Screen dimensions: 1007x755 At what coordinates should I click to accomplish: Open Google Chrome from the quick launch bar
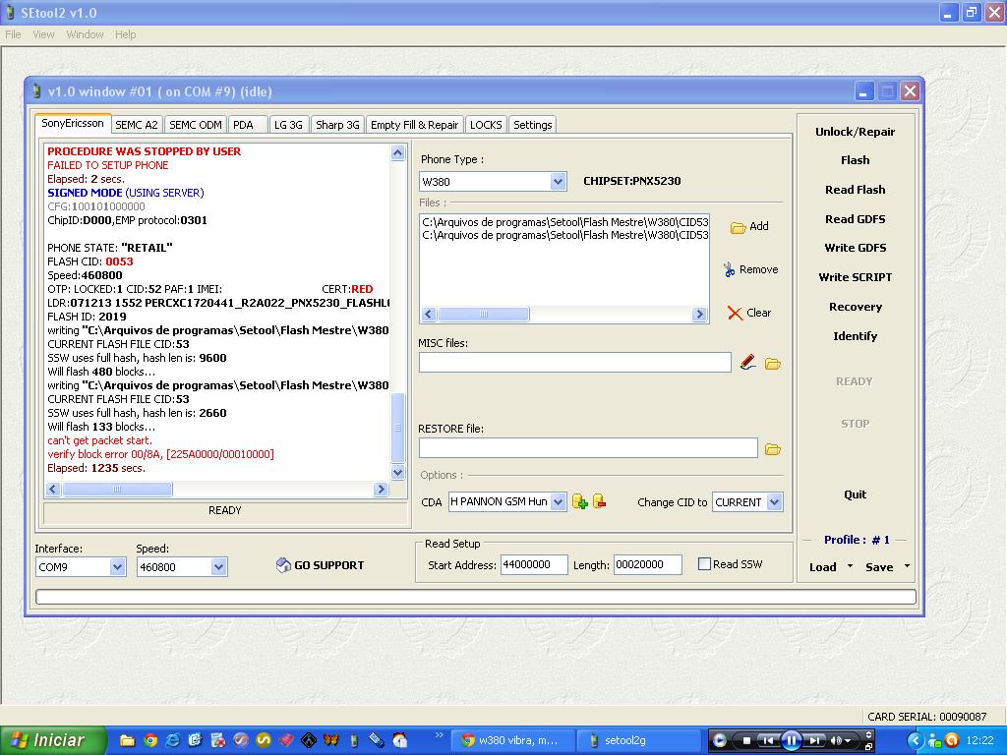(x=150, y=740)
